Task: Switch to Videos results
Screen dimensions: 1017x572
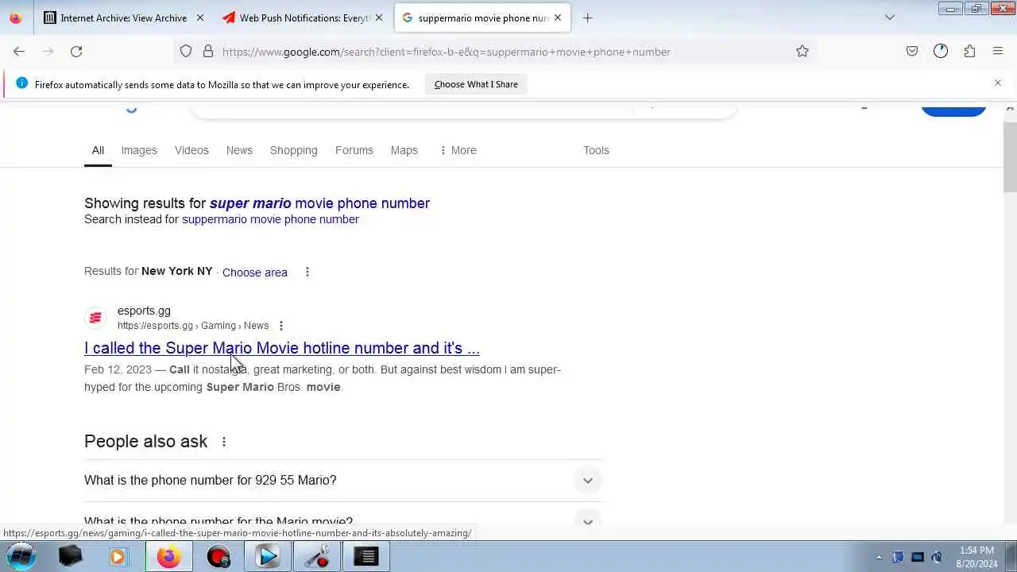Action: point(191,150)
